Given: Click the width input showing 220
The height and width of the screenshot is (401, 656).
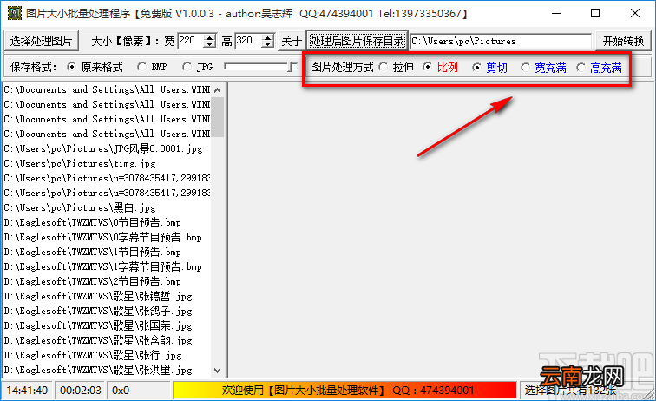Looking at the screenshot, I should coord(191,41).
